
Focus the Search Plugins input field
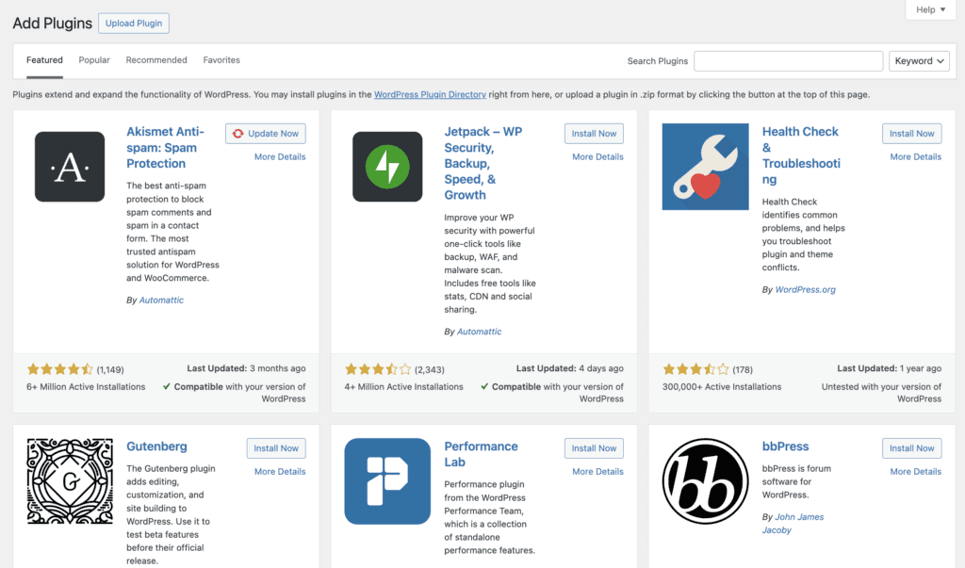789,61
